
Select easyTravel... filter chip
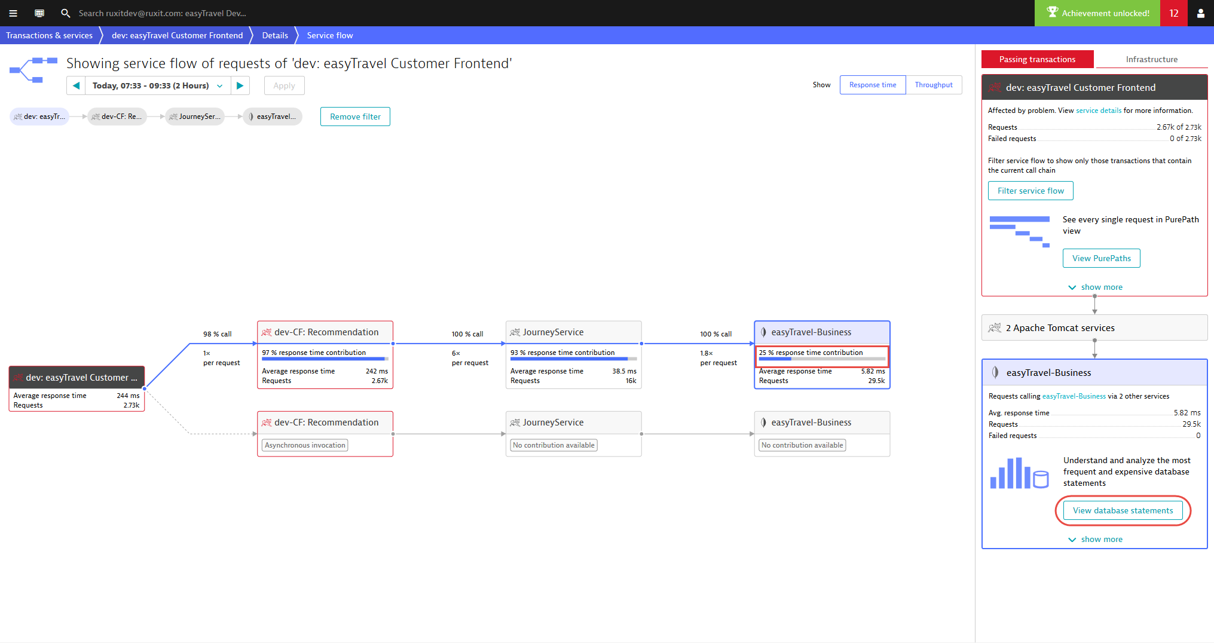coord(273,117)
